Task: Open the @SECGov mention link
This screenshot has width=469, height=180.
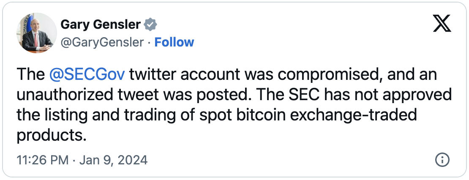Action: tap(87, 75)
